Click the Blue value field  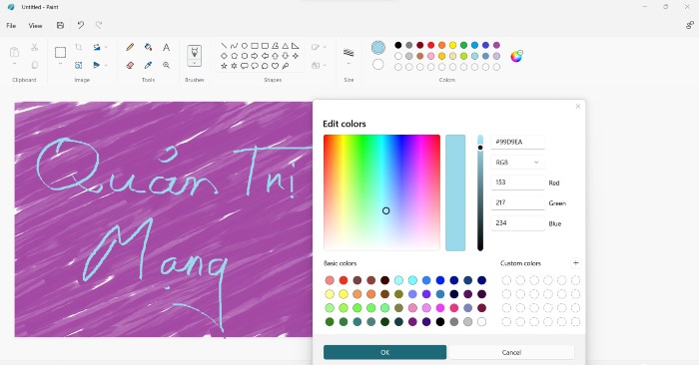(x=517, y=223)
